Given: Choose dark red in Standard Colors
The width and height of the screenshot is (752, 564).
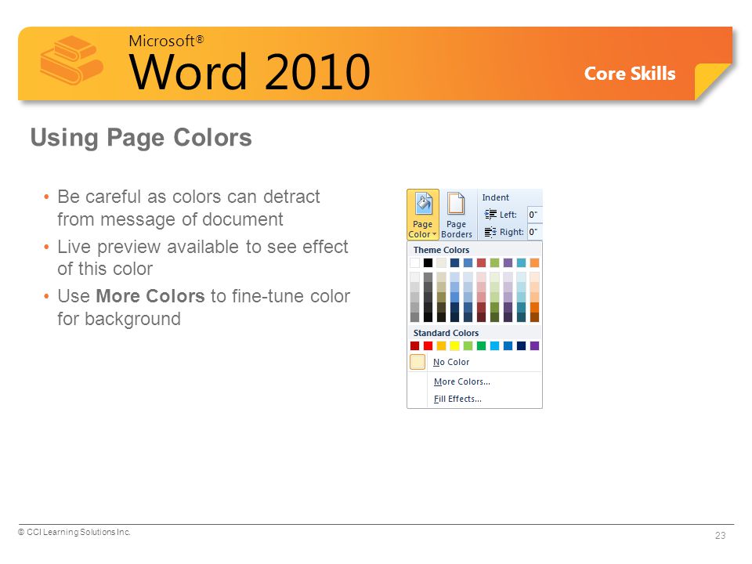Looking at the screenshot, I should 415,345.
